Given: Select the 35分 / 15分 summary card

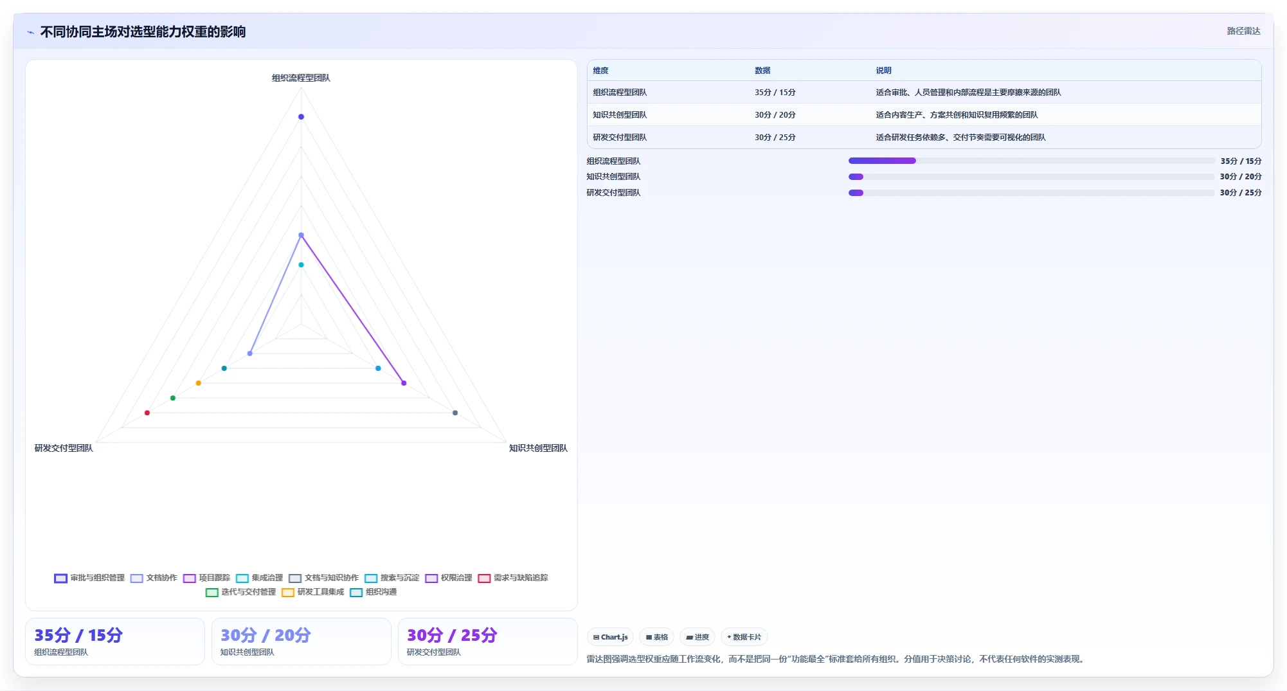Looking at the screenshot, I should [115, 642].
